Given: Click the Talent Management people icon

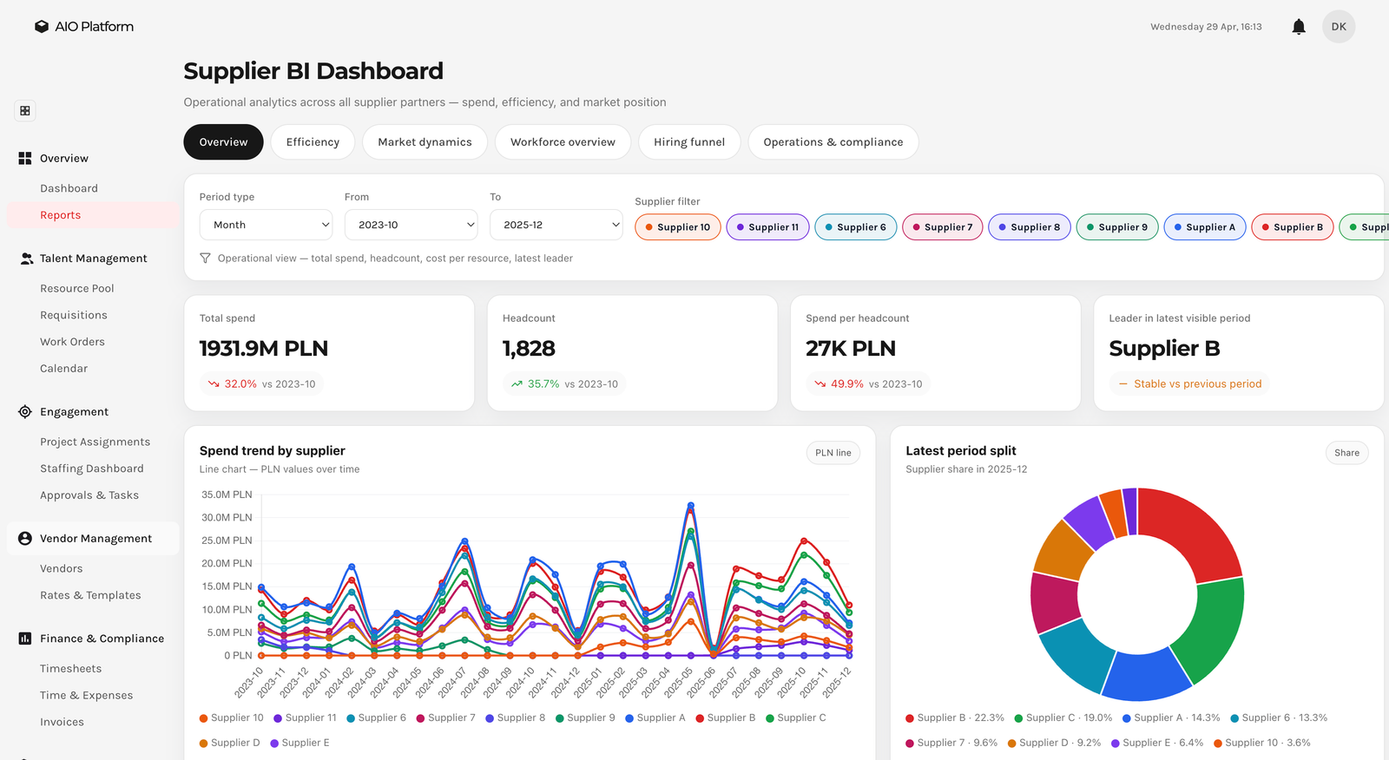Looking at the screenshot, I should [x=26, y=259].
